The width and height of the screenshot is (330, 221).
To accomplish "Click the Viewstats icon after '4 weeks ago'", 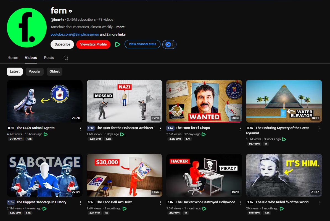I will pyautogui.click(x=44, y=208).
